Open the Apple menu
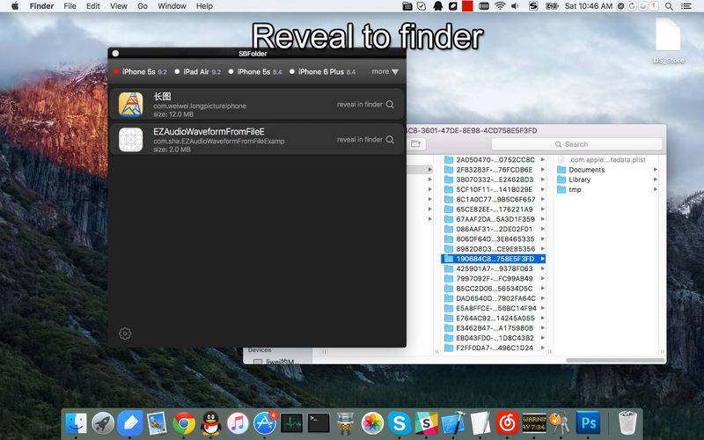 15,6
